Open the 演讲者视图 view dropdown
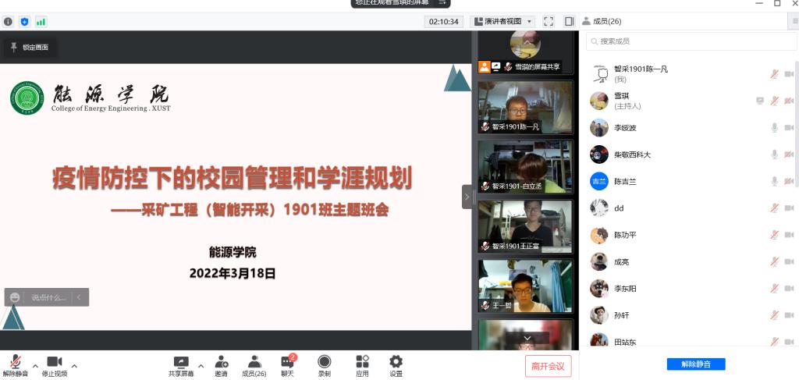This screenshot has height=380, width=799. point(504,22)
